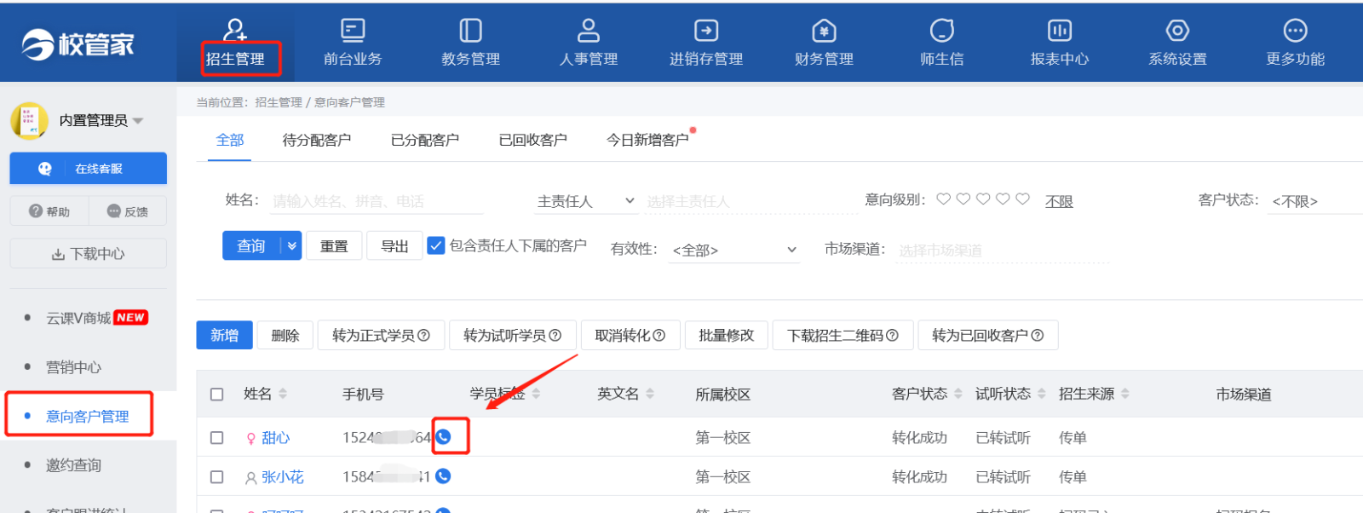Open 有效性 <全部> dropdown
The width and height of the screenshot is (1363, 513).
733,251
